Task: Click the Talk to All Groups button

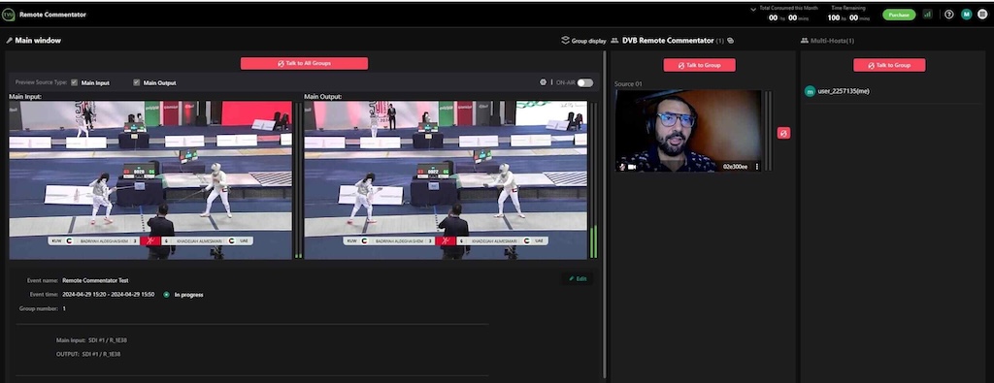Action: click(304, 63)
